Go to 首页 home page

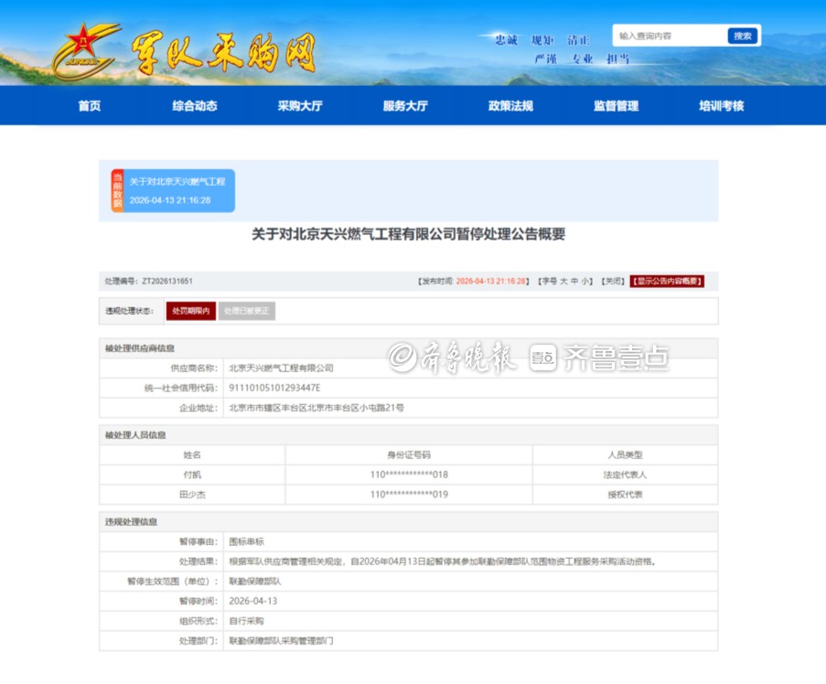tap(90, 106)
